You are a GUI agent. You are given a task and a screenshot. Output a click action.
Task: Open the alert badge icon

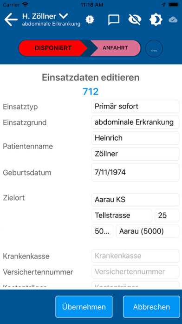point(90,20)
